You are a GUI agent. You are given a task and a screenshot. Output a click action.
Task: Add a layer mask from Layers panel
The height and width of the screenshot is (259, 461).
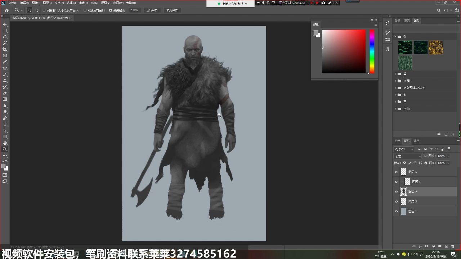pyautogui.click(x=427, y=246)
